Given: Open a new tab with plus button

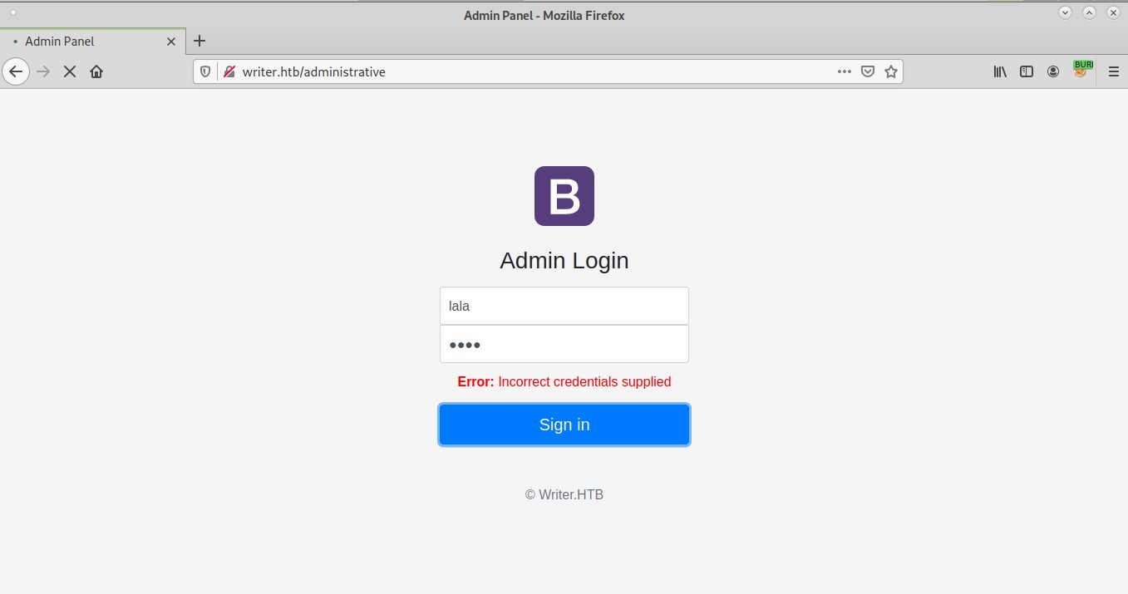Looking at the screenshot, I should pos(199,41).
